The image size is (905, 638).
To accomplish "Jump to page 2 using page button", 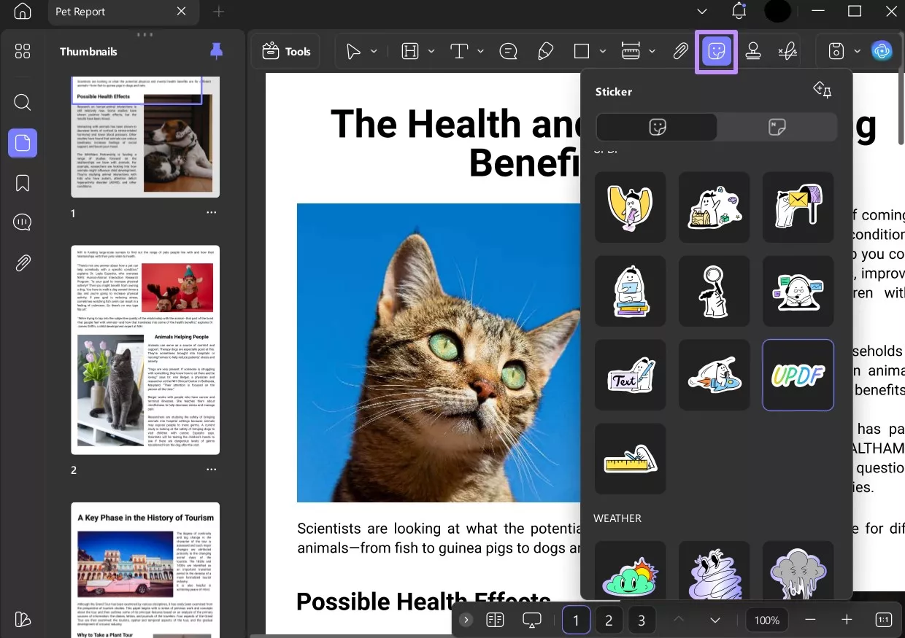I will pyautogui.click(x=609, y=620).
